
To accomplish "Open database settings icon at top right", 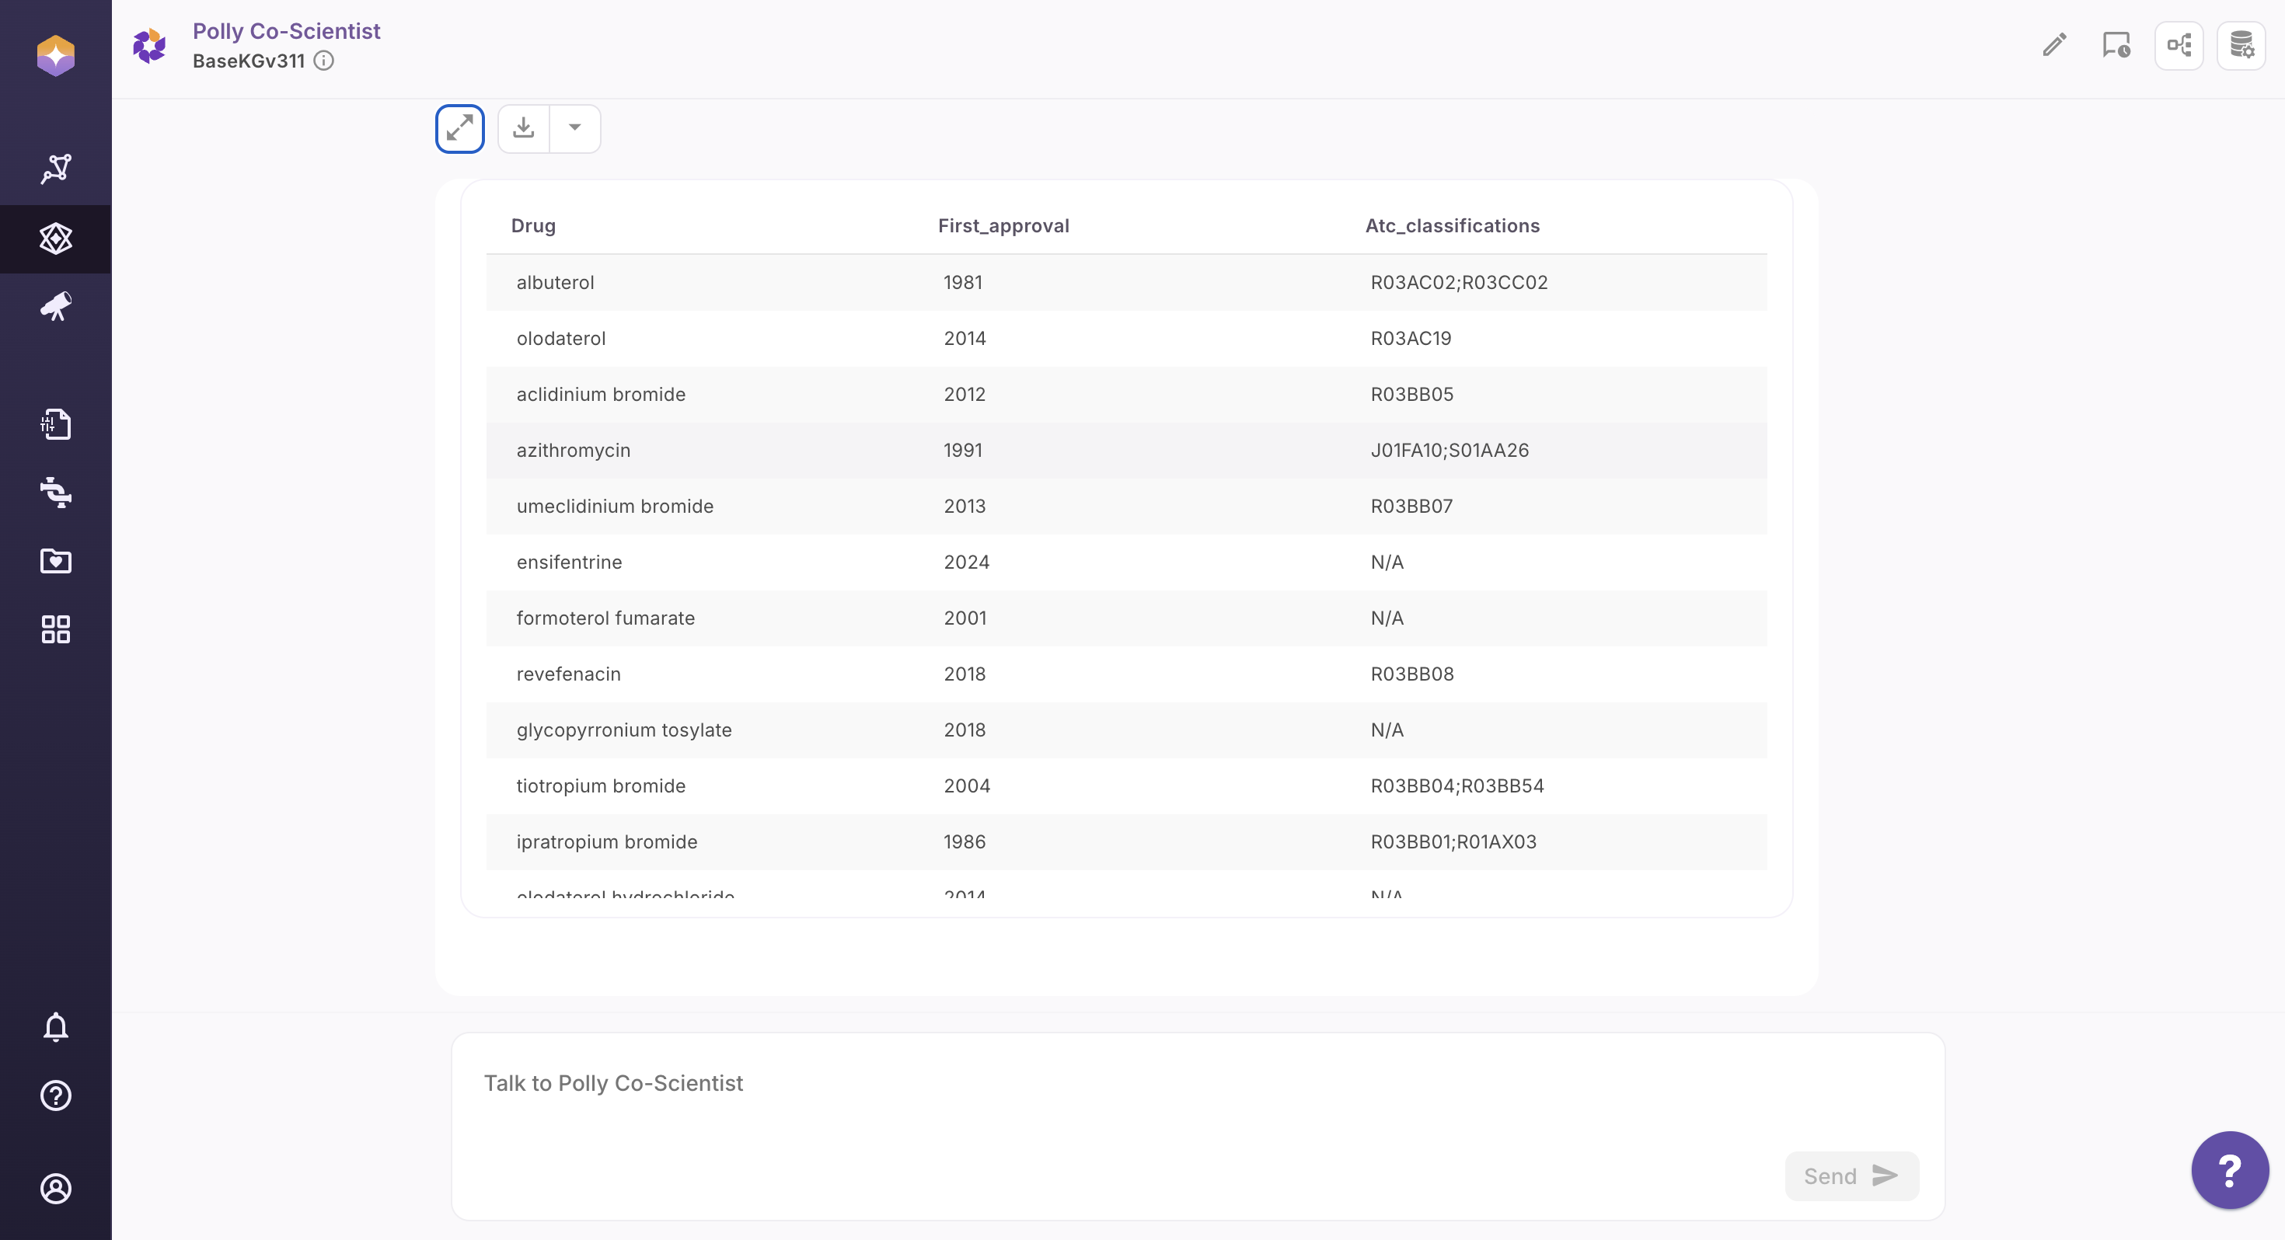I will pos(2241,44).
